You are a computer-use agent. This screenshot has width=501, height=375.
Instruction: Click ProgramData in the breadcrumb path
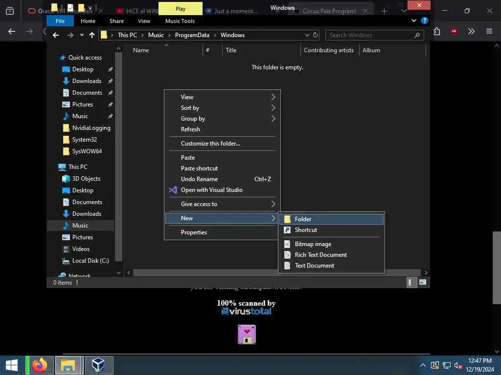pyautogui.click(x=192, y=35)
